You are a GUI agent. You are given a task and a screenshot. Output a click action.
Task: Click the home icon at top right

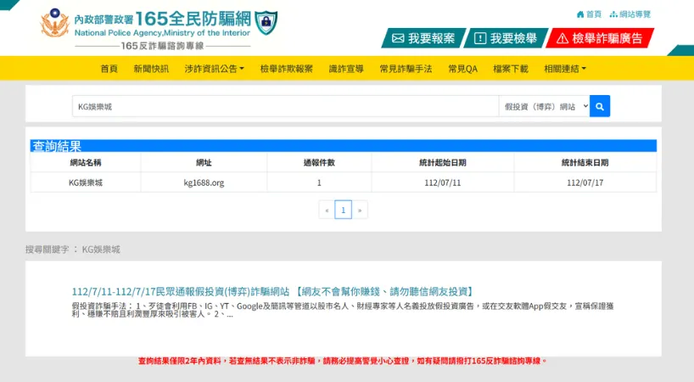click(580, 14)
